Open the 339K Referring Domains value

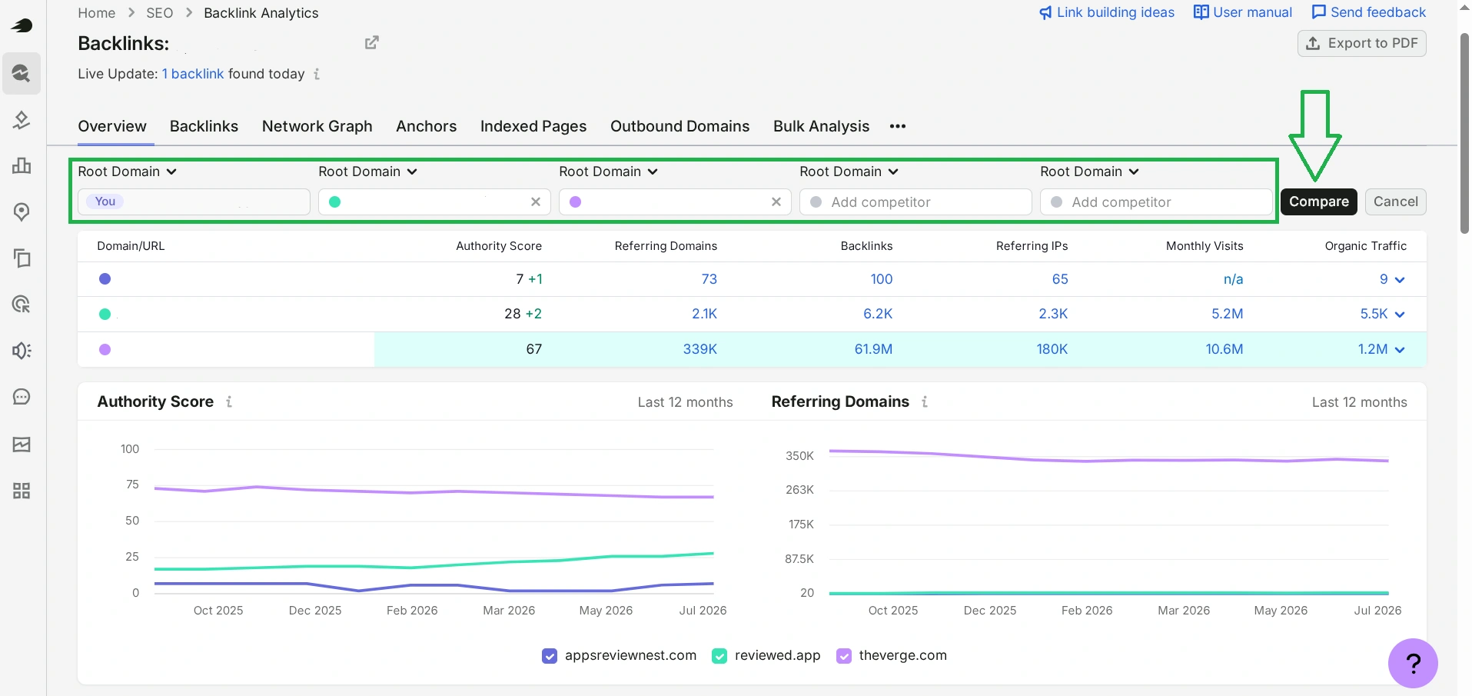[700, 349]
